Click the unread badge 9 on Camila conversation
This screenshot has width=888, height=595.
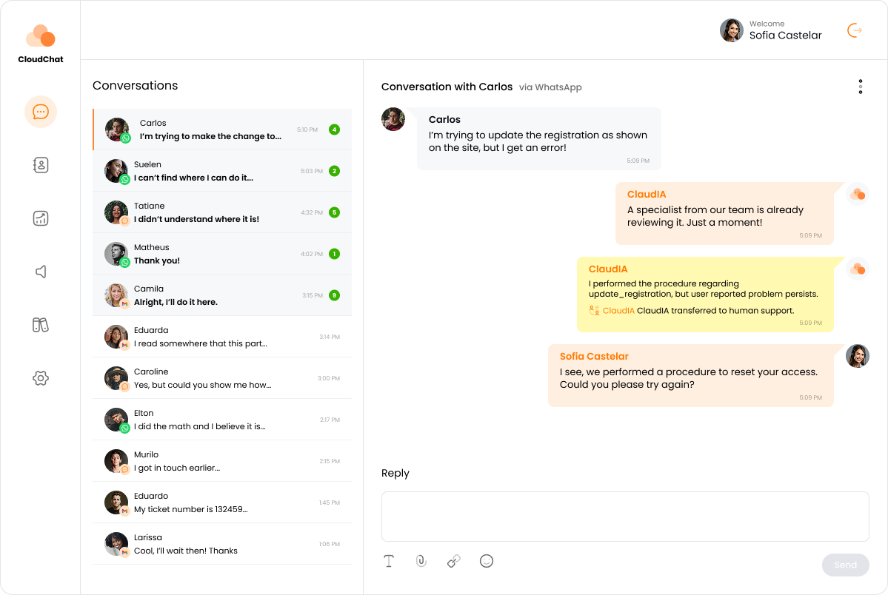[335, 295]
